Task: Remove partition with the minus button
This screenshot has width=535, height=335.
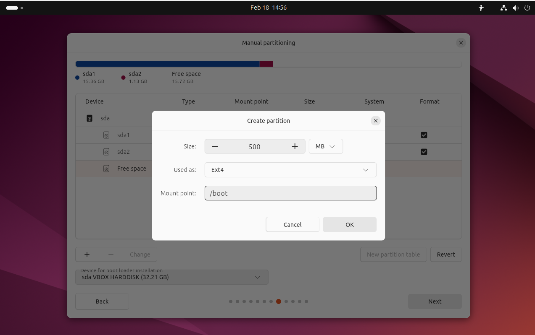Action: coord(111,254)
